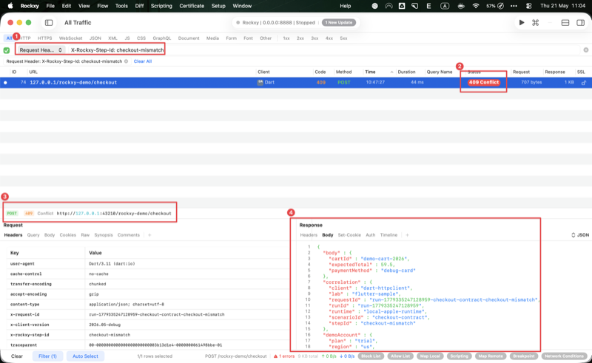This screenshot has height=363, width=592.
Task: Click the SSL lock icon in row 74
Action: [x=584, y=82]
